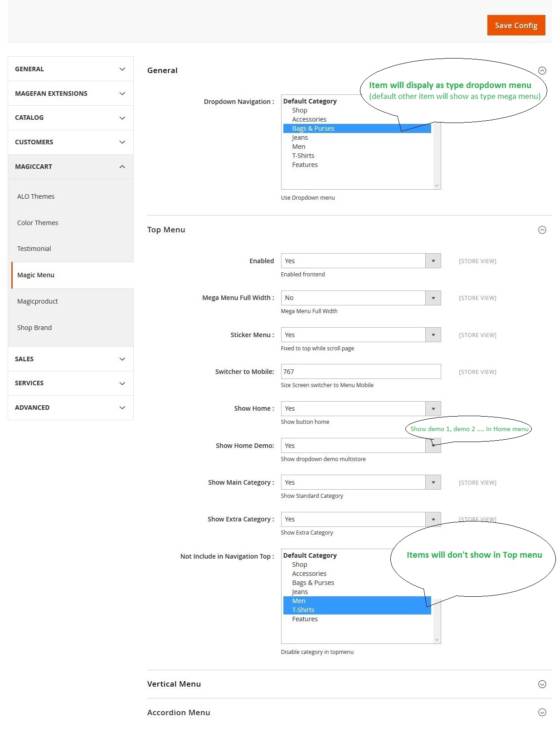Open the Magicproduct settings page

38,301
